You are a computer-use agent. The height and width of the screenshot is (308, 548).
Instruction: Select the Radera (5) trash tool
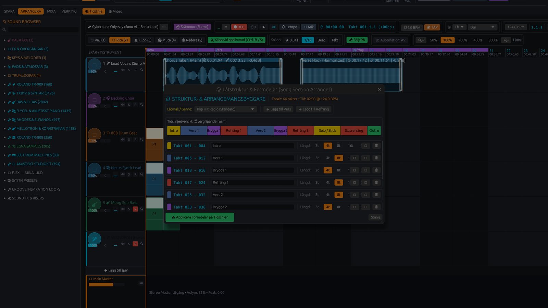192,40
